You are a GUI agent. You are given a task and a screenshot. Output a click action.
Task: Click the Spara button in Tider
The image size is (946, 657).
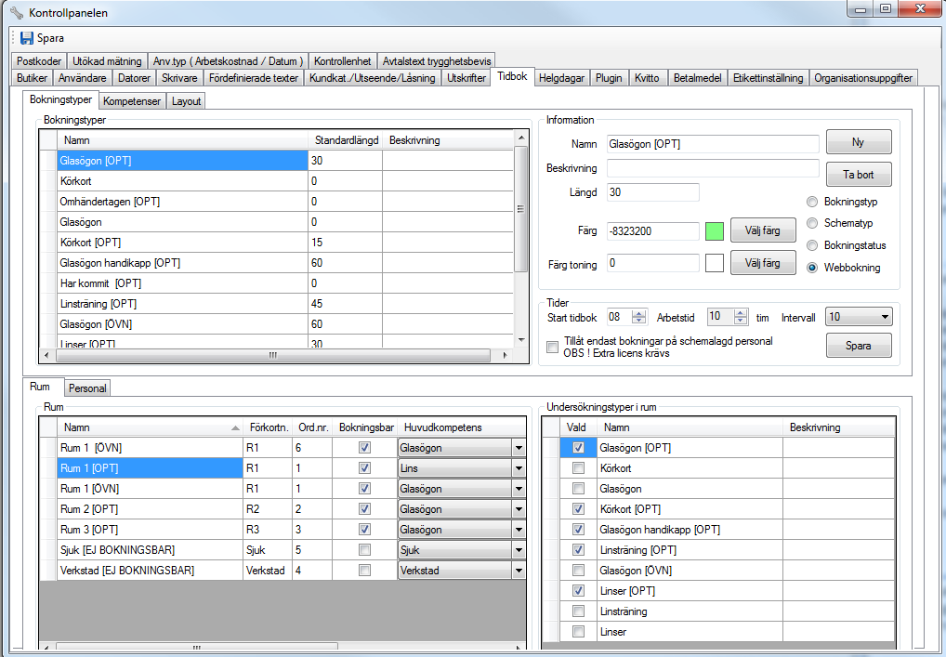click(859, 346)
